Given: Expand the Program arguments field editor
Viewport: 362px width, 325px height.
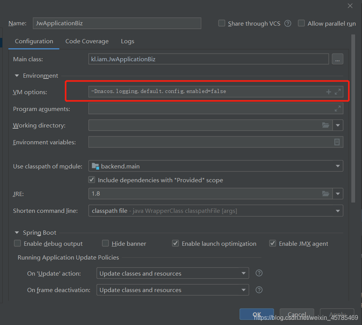Looking at the screenshot, I should (x=338, y=109).
